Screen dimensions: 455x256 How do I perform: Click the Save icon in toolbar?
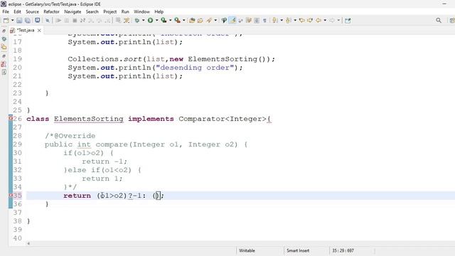(19, 21)
